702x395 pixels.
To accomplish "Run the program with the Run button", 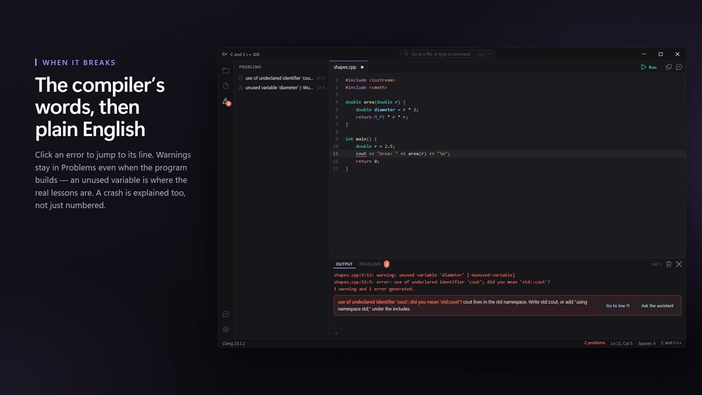I will click(x=649, y=67).
